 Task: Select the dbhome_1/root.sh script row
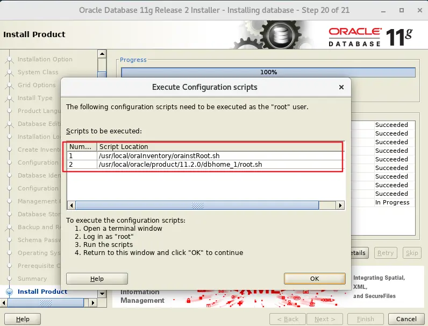click(x=205, y=165)
